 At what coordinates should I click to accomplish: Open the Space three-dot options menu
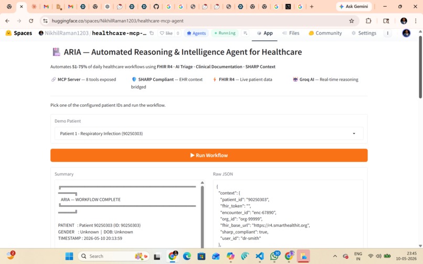click(x=388, y=33)
